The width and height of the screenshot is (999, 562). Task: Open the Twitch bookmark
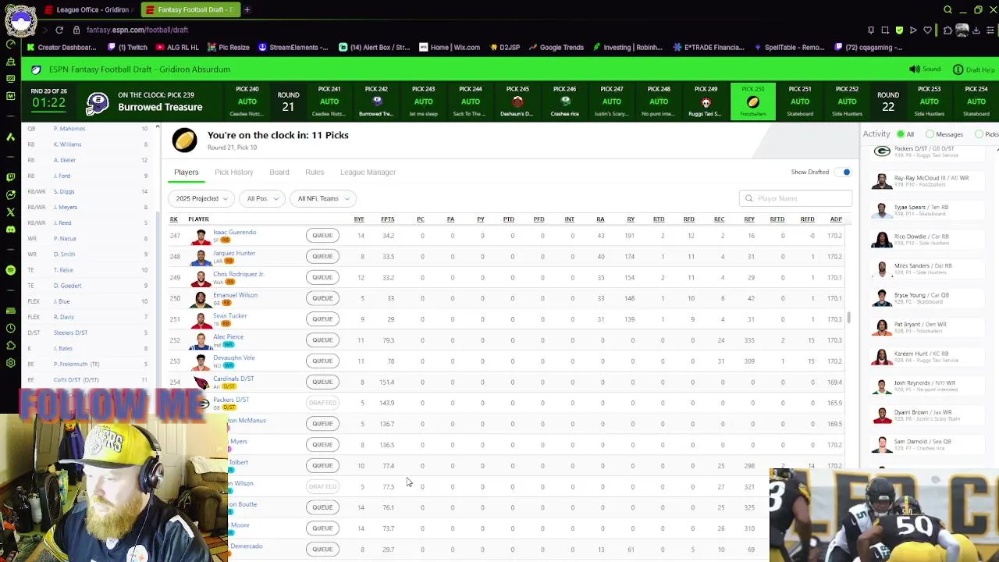tap(127, 47)
